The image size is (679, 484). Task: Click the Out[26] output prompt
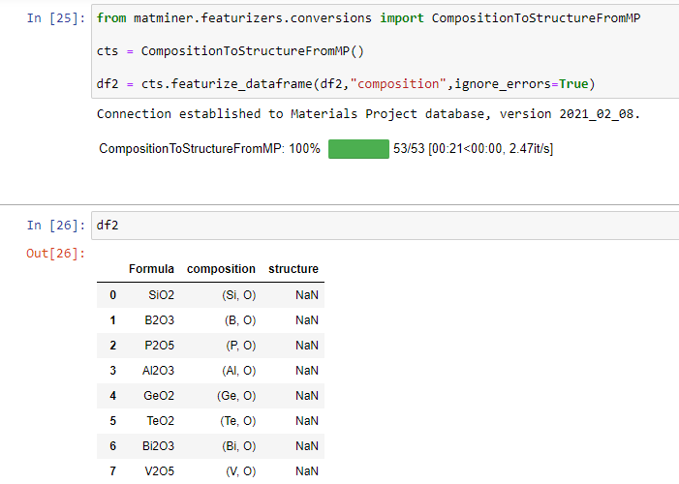56,253
